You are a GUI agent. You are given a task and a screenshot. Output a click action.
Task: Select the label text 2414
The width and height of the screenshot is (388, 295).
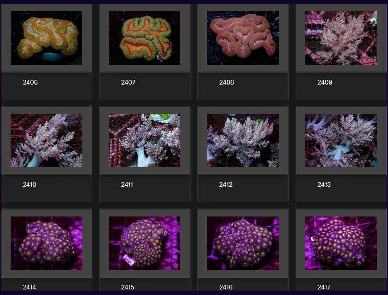[x=29, y=287]
